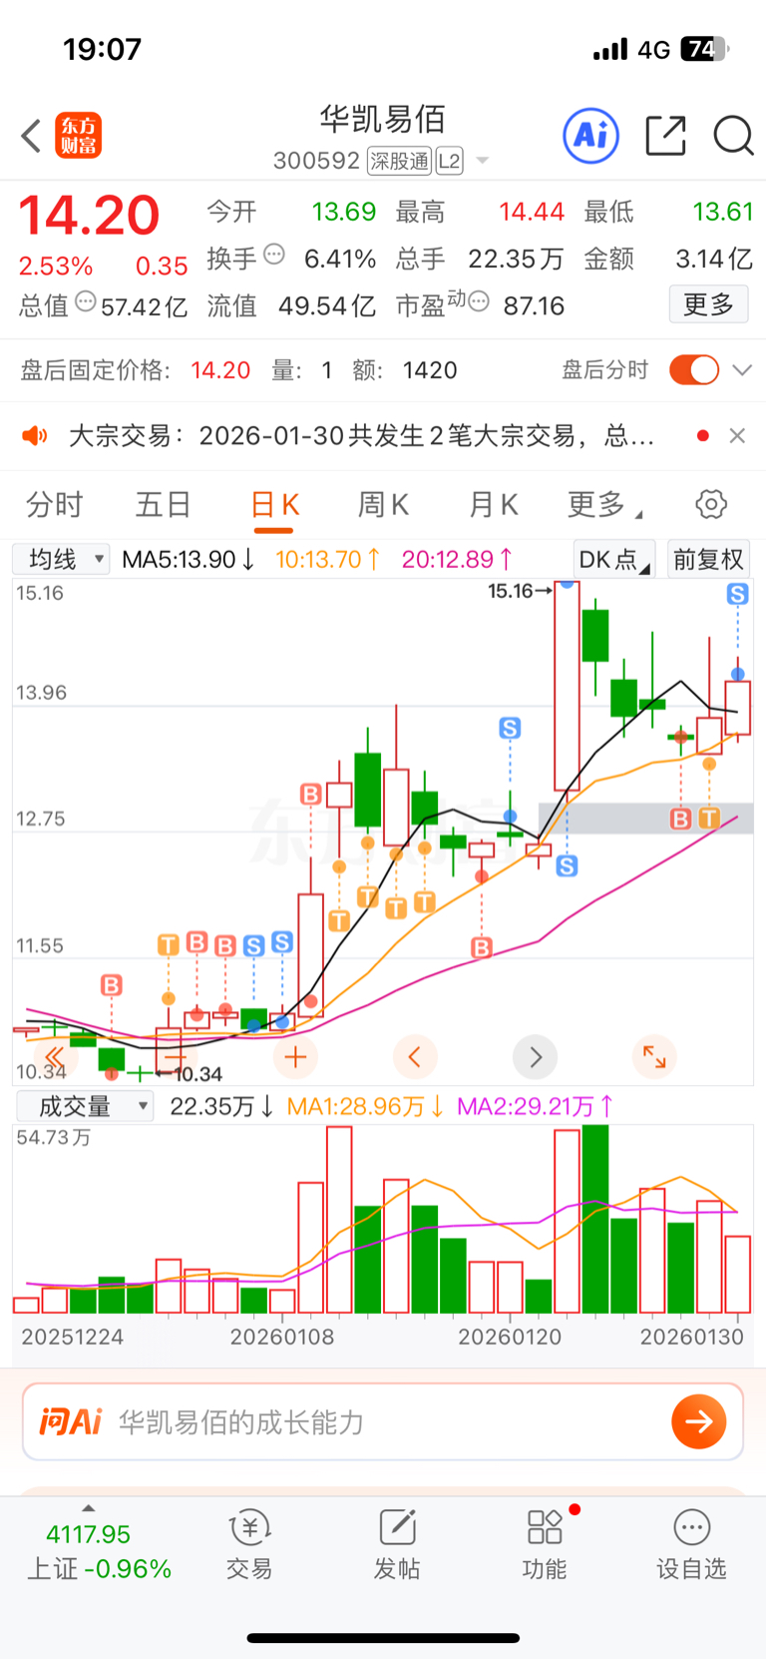Expand the 上证 index ticker
This screenshot has height=1660, width=766.
tap(99, 1549)
